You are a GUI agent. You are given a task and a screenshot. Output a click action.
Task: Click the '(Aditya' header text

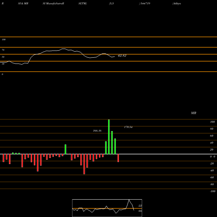(177, 3)
